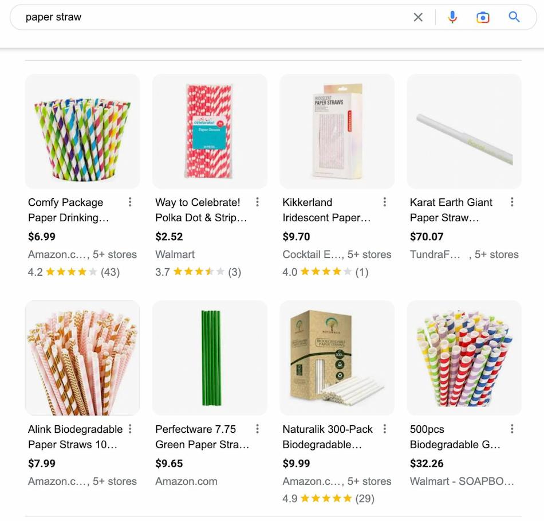Click in the 'paper straw' search field

212,17
